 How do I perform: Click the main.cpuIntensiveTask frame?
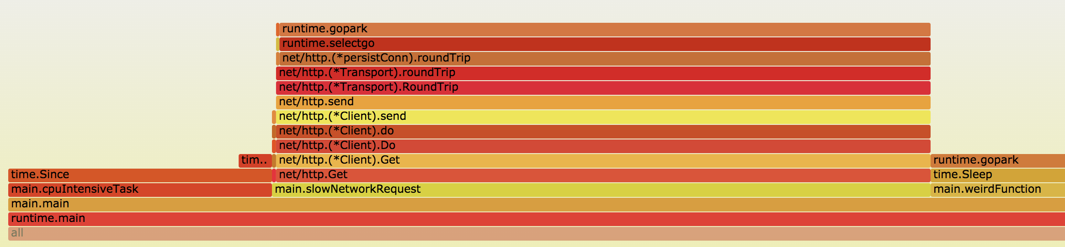140,190
